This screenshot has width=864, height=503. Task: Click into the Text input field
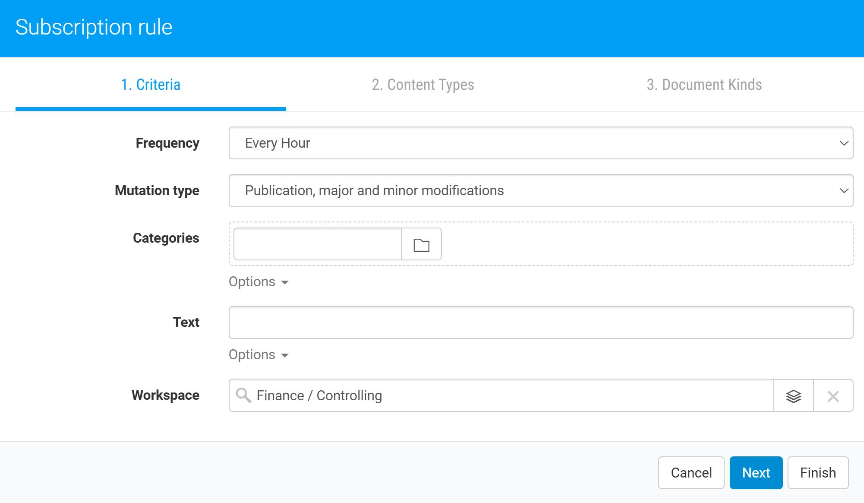coord(540,323)
